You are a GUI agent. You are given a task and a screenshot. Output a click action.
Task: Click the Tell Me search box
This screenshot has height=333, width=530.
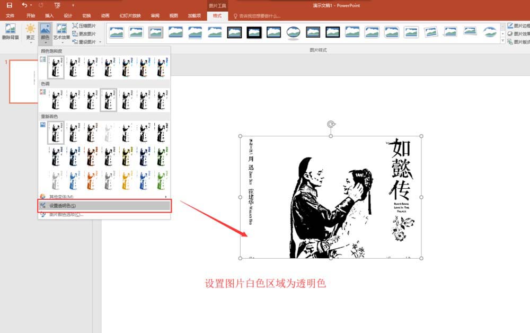(257, 16)
